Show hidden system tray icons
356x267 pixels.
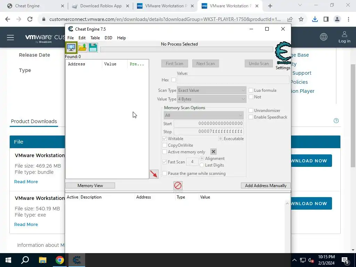pyautogui.click(x=294, y=260)
